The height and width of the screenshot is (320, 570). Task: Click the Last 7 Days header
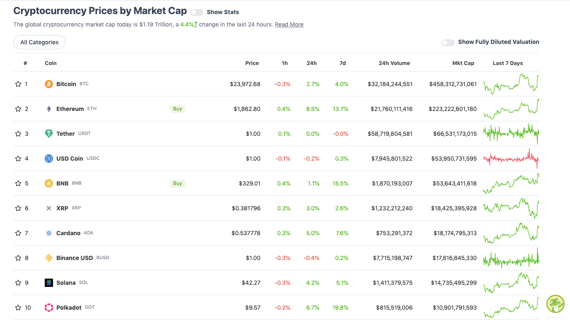point(508,63)
